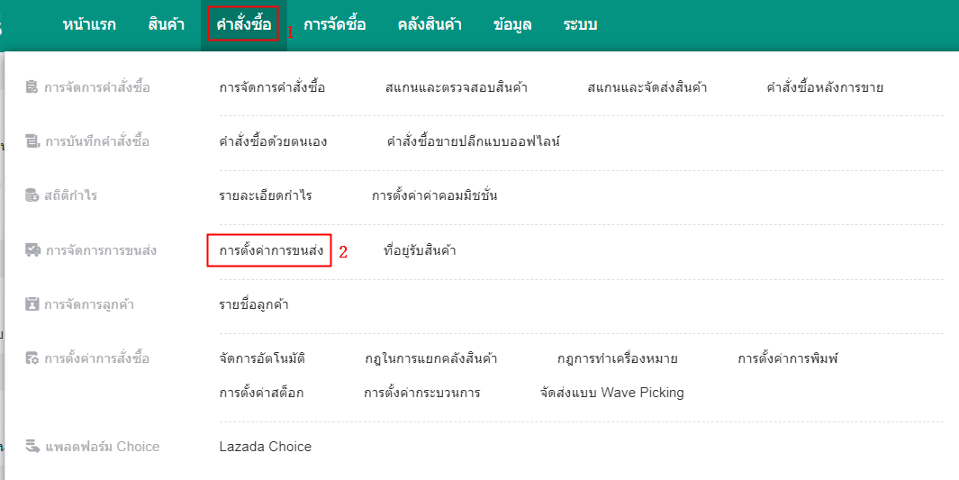Open Lazada Choice
Image resolution: width=959 pixels, height=480 pixels.
[266, 447]
